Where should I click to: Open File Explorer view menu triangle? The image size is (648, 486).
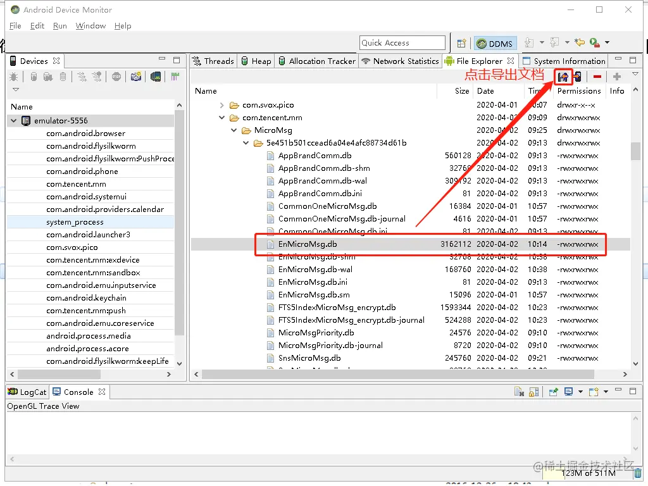(x=635, y=74)
